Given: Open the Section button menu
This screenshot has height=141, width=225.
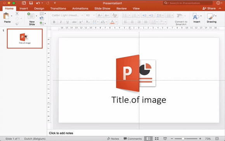Looking at the screenshot, I should (43, 23).
